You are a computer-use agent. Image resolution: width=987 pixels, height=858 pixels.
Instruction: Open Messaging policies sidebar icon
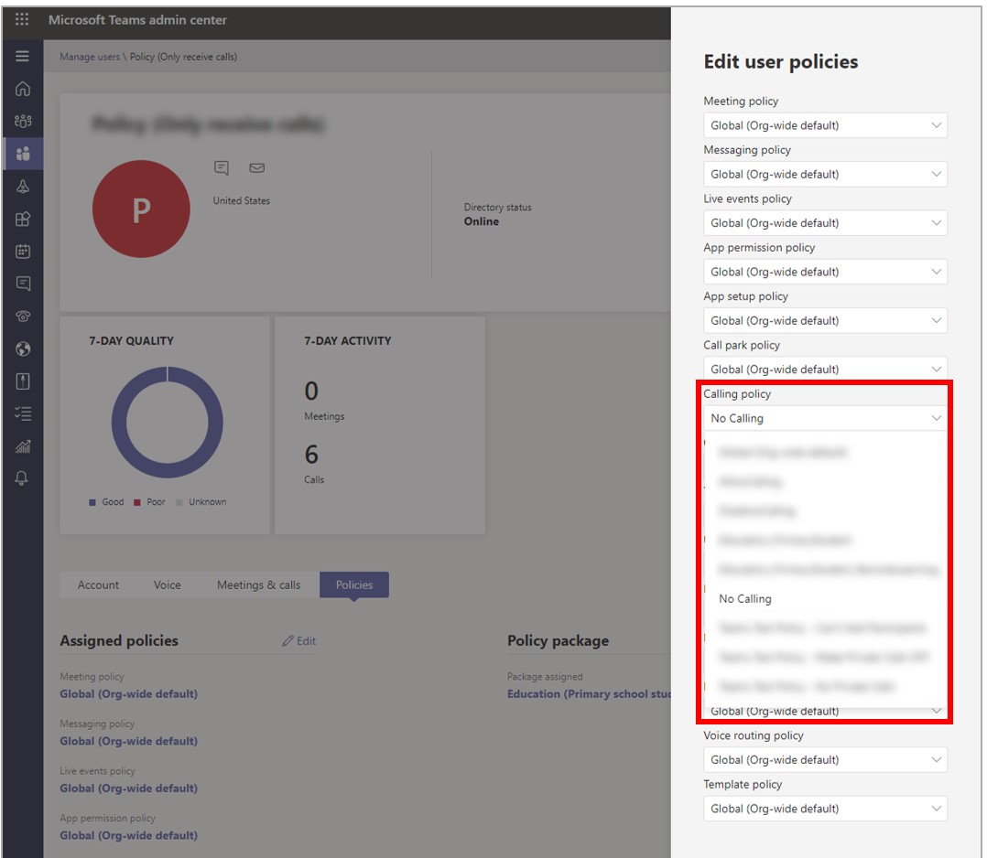click(x=23, y=284)
